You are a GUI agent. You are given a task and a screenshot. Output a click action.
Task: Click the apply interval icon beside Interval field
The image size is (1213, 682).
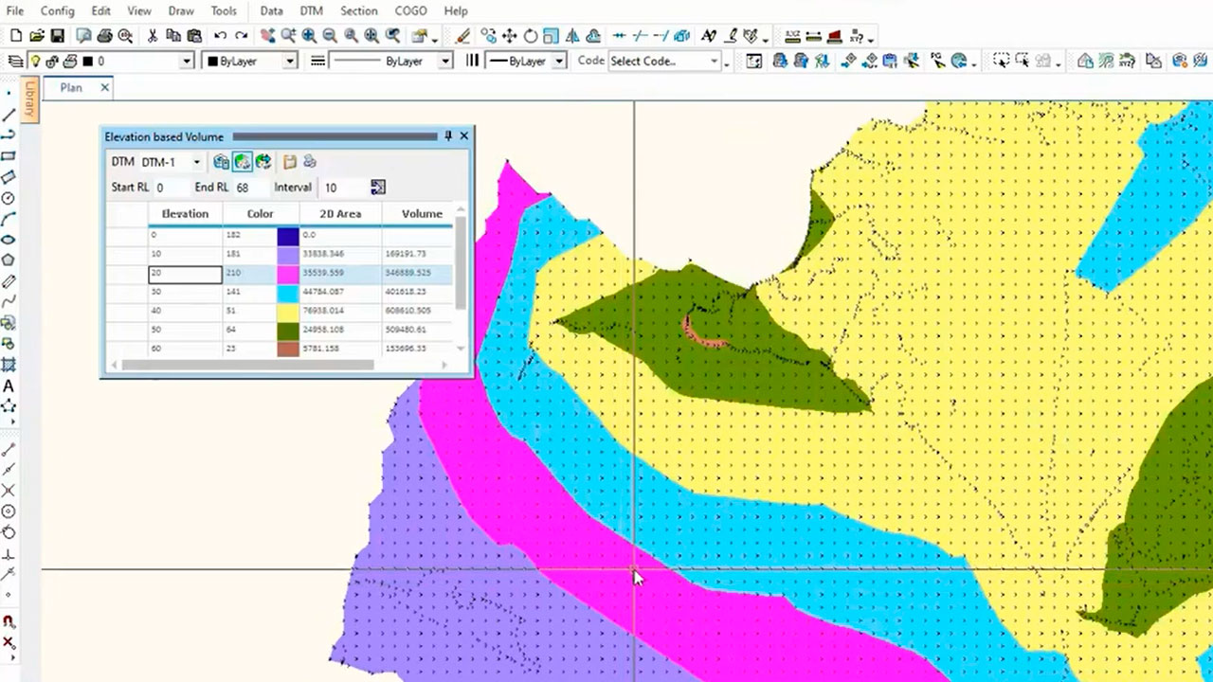(x=378, y=188)
